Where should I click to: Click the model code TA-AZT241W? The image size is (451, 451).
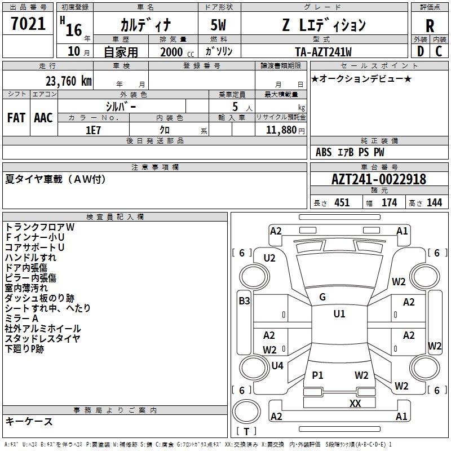click(x=324, y=52)
